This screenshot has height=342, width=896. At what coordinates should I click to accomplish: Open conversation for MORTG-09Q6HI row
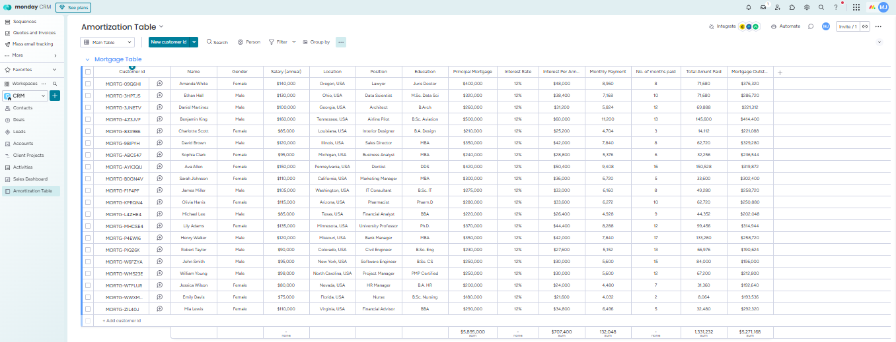[x=159, y=84]
